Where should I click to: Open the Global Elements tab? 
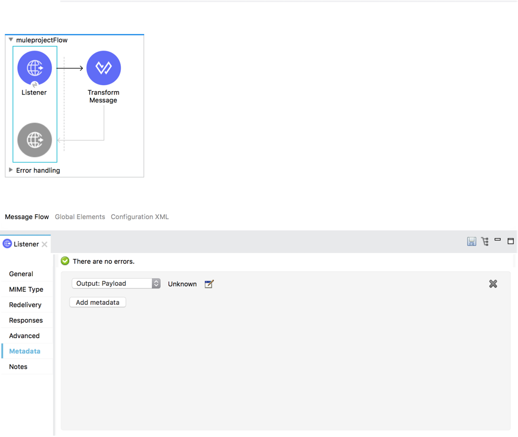click(x=80, y=217)
